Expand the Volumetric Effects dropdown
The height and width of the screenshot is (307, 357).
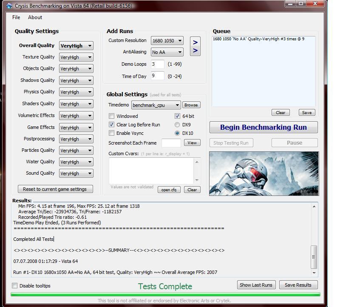[76, 116]
